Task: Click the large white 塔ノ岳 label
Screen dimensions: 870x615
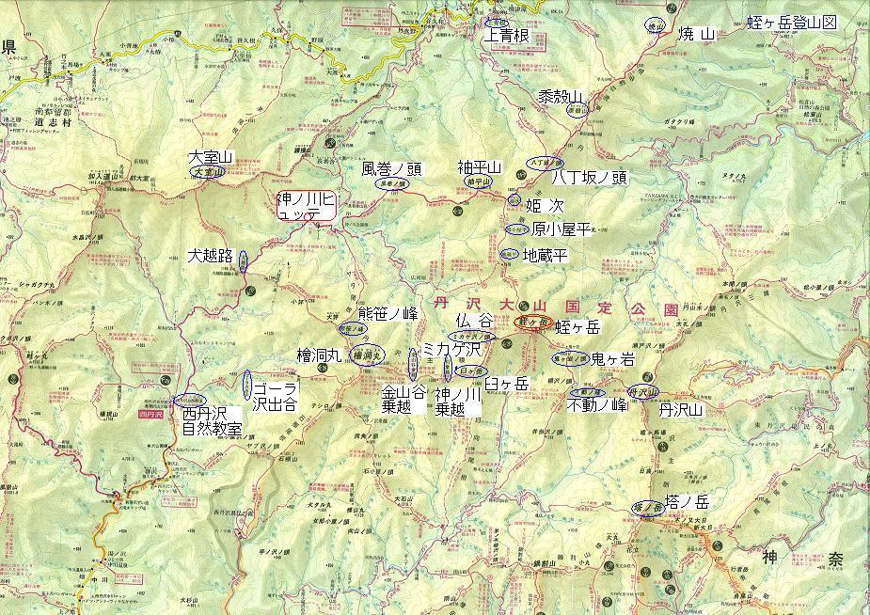Action: click(x=688, y=503)
